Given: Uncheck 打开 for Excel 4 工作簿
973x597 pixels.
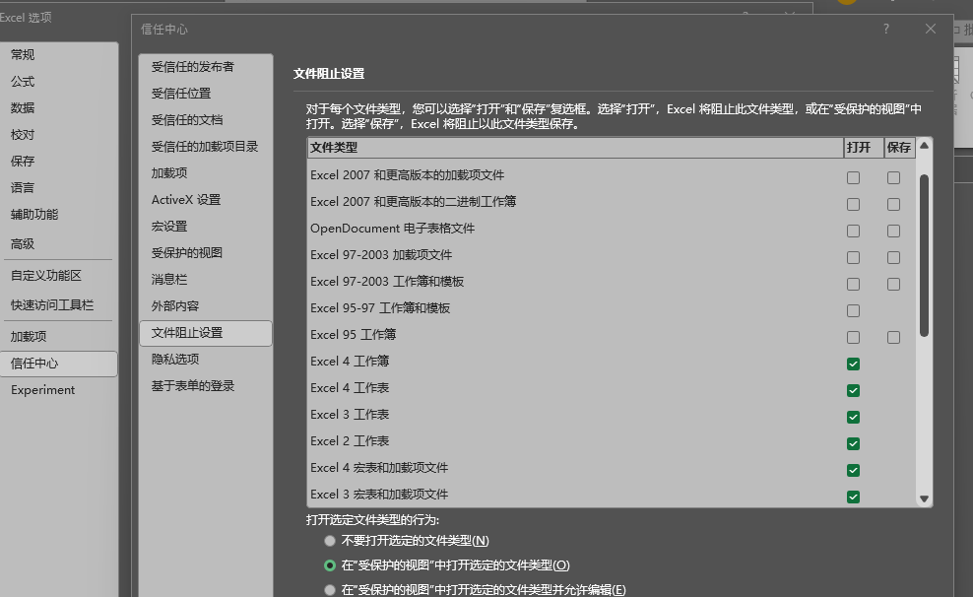Looking at the screenshot, I should [x=853, y=365].
